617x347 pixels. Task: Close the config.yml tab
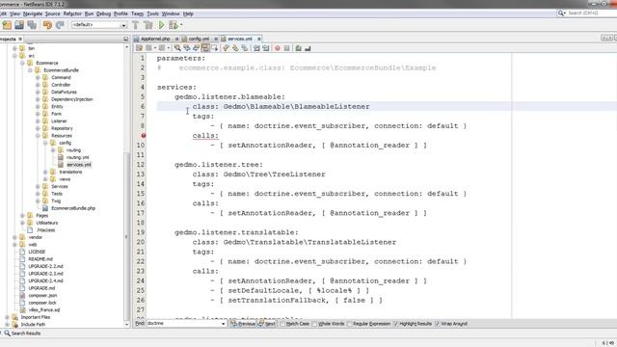[216, 39]
